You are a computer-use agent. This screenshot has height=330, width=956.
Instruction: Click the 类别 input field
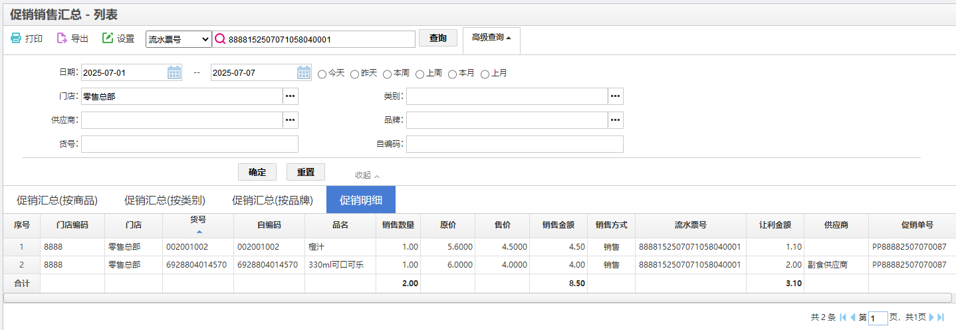click(507, 96)
